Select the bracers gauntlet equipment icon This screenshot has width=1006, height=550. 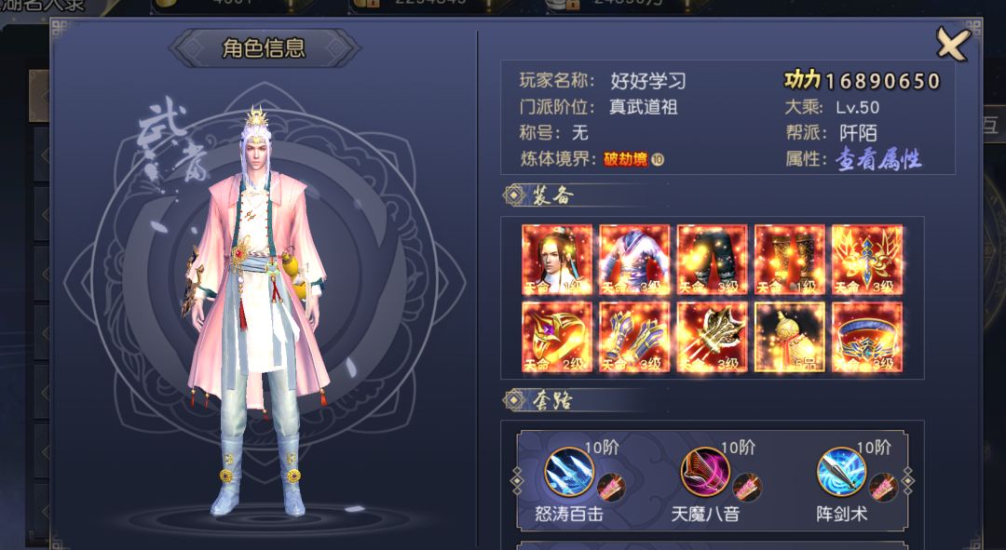pyautogui.click(x=634, y=337)
